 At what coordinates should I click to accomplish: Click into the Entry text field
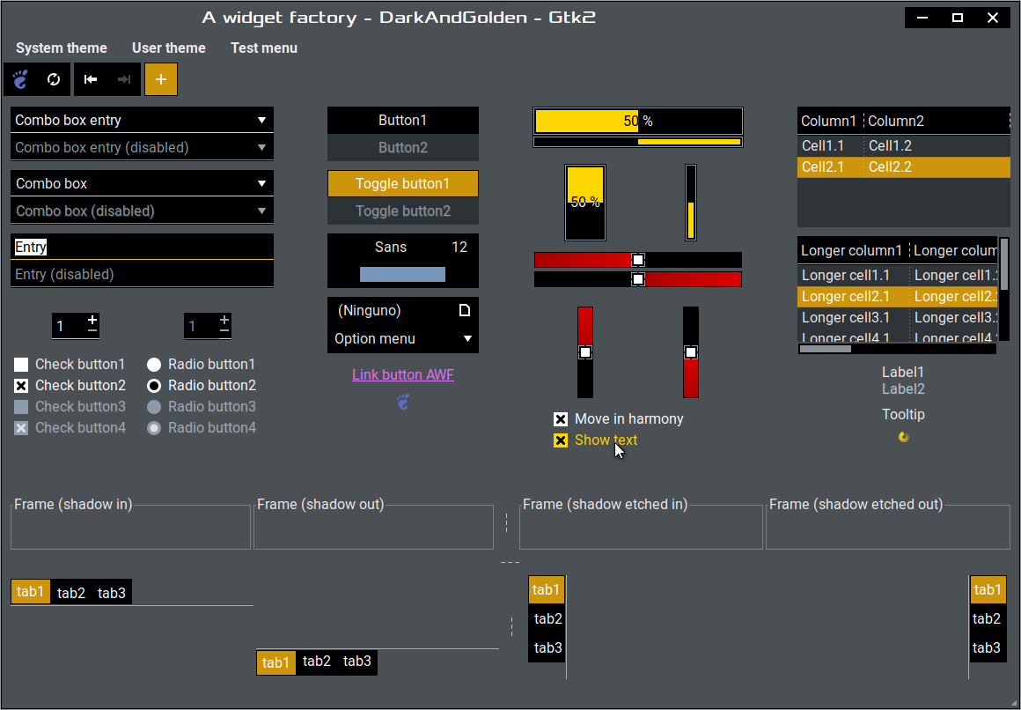pos(142,248)
